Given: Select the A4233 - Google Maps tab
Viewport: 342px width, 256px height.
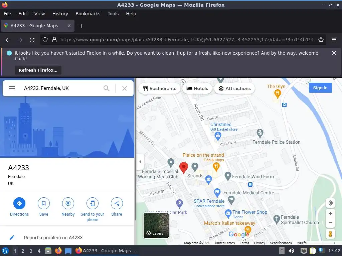Looking at the screenshot, I should point(37,26).
